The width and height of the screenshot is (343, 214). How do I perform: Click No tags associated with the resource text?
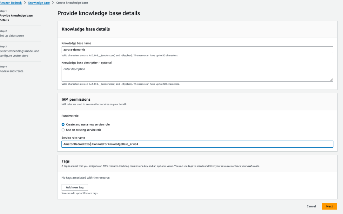86,178
